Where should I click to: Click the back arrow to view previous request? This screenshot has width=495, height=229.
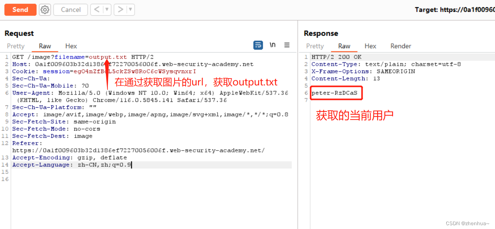pos(97,10)
